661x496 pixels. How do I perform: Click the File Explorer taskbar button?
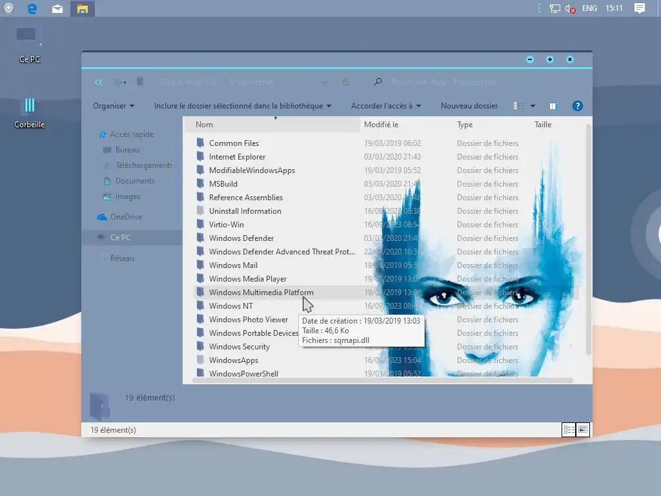(x=83, y=8)
